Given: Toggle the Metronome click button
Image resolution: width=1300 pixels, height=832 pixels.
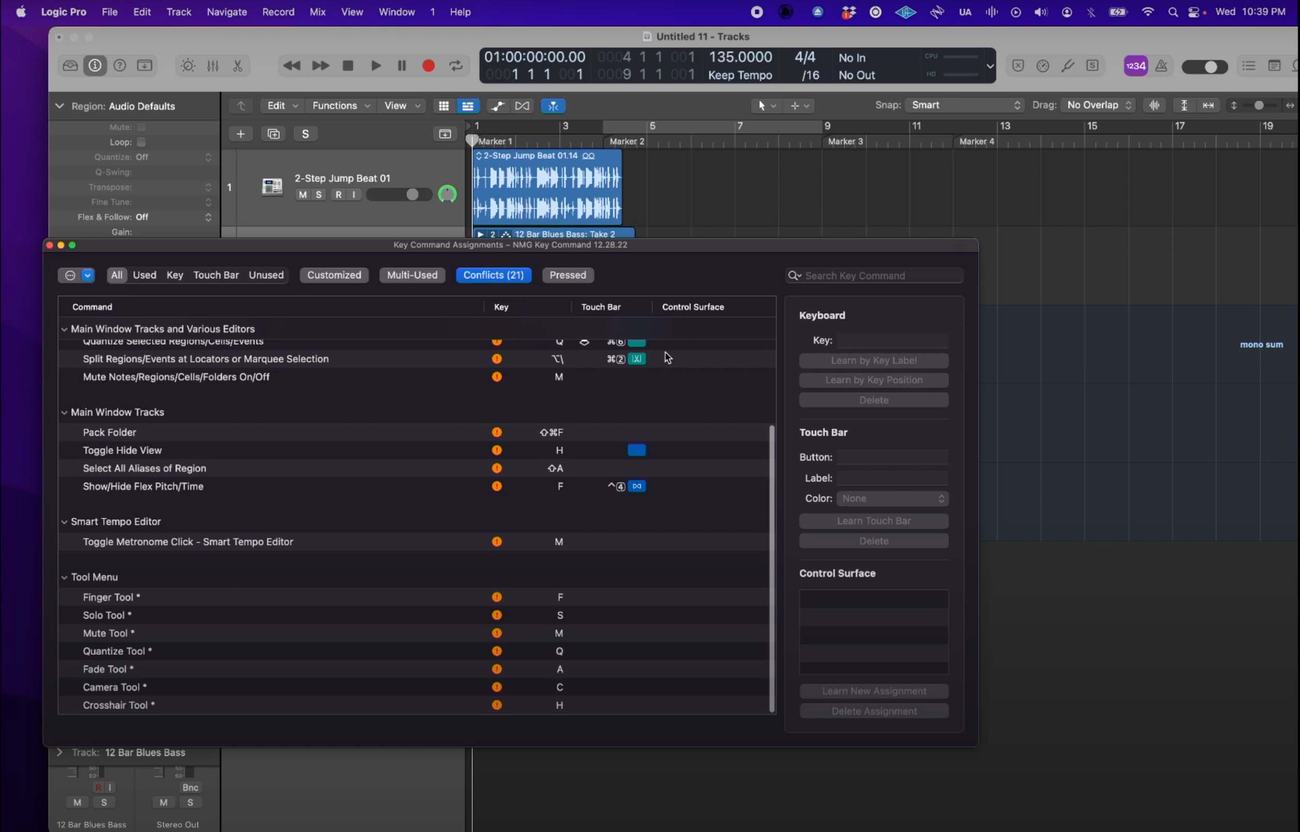Looking at the screenshot, I should (x=1161, y=66).
